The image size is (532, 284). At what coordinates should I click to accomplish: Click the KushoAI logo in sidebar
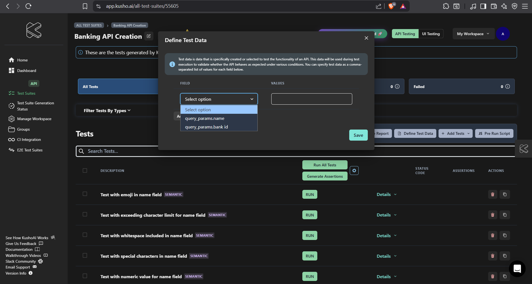click(x=34, y=30)
